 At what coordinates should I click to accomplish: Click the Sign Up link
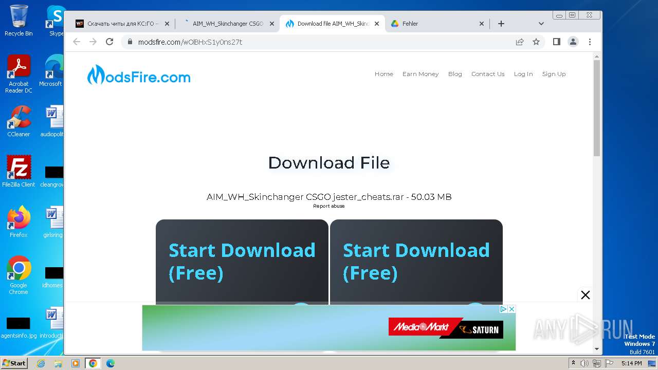(x=554, y=74)
